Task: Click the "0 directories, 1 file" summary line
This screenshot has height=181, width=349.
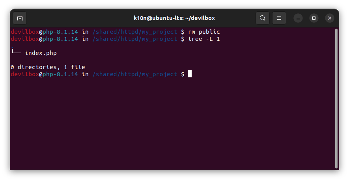Action: 48,67
